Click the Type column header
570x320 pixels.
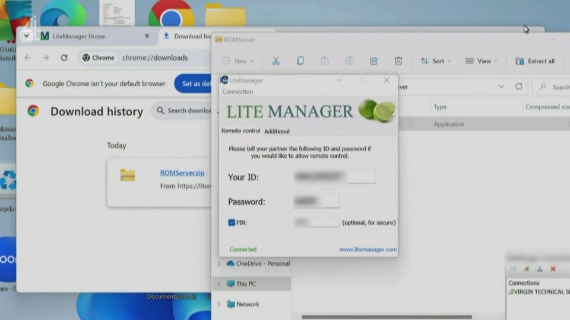[440, 107]
